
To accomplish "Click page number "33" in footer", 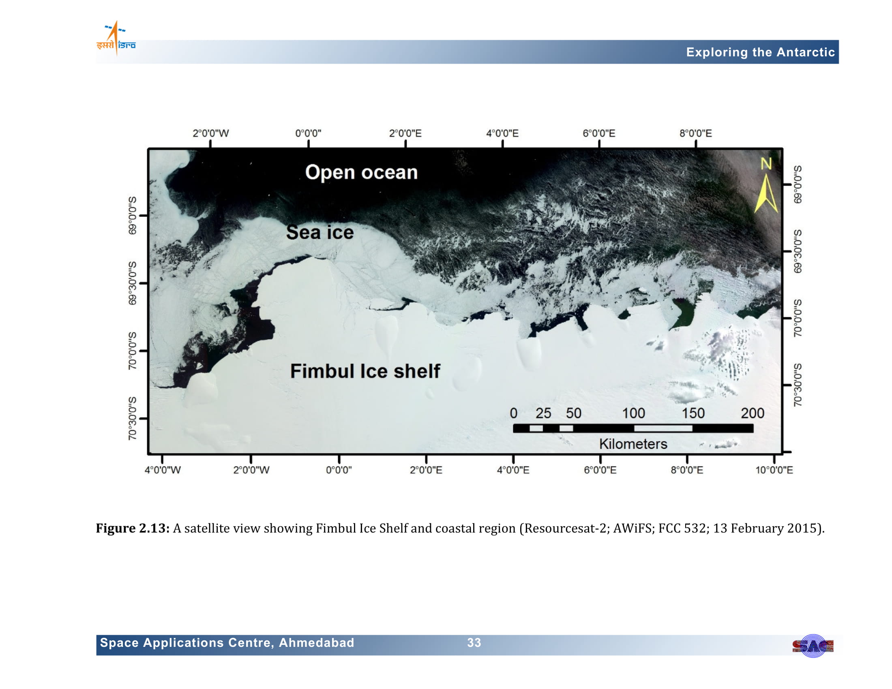I will pyautogui.click(x=474, y=642).
